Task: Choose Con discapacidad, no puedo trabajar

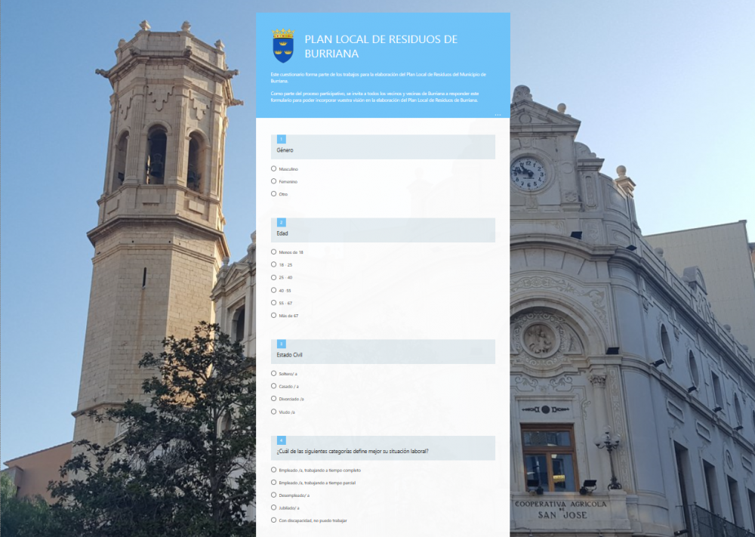Action: tap(274, 520)
